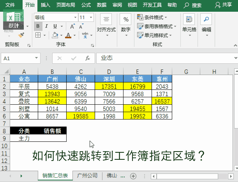Open 编辑 editing group
238x182 pixels.
[206, 25]
